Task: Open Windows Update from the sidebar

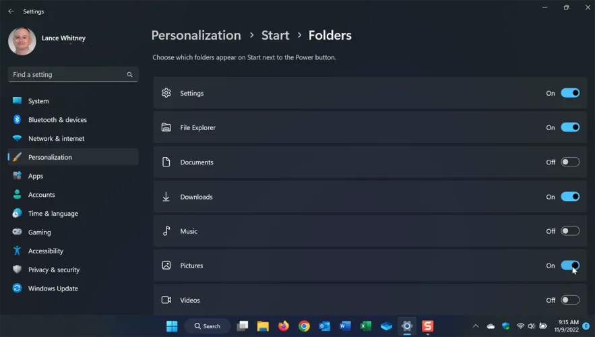Action: click(53, 288)
